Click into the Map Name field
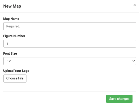 click(x=70, y=26)
